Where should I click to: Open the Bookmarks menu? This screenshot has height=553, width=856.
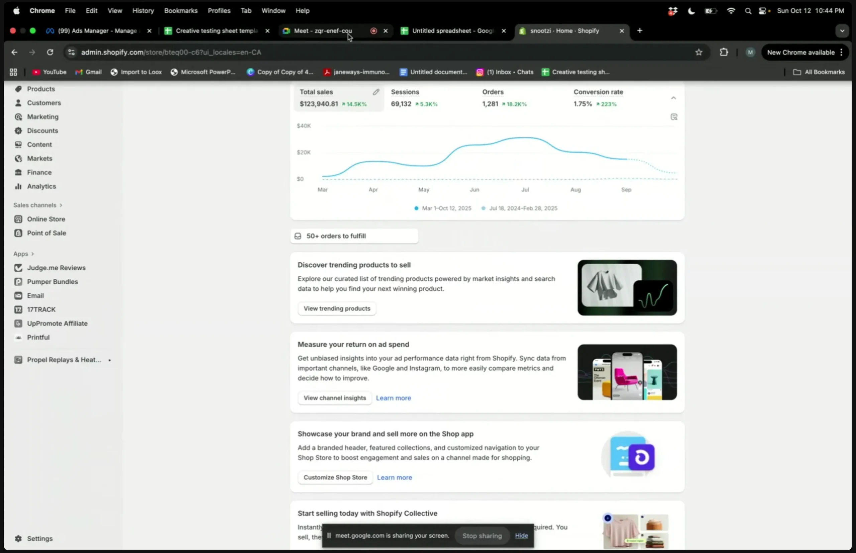(181, 11)
